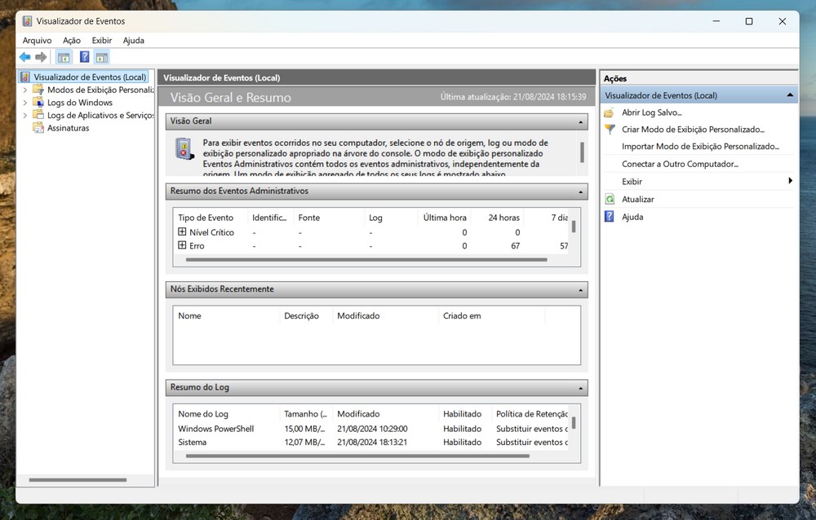Click the Assinaturas icon in the tree
Viewport: 816px width, 520px height.
tap(38, 128)
